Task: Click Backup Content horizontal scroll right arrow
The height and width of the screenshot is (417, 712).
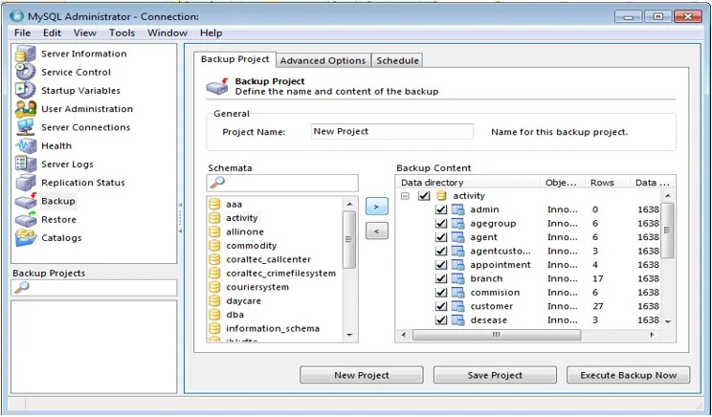Action: [x=652, y=335]
